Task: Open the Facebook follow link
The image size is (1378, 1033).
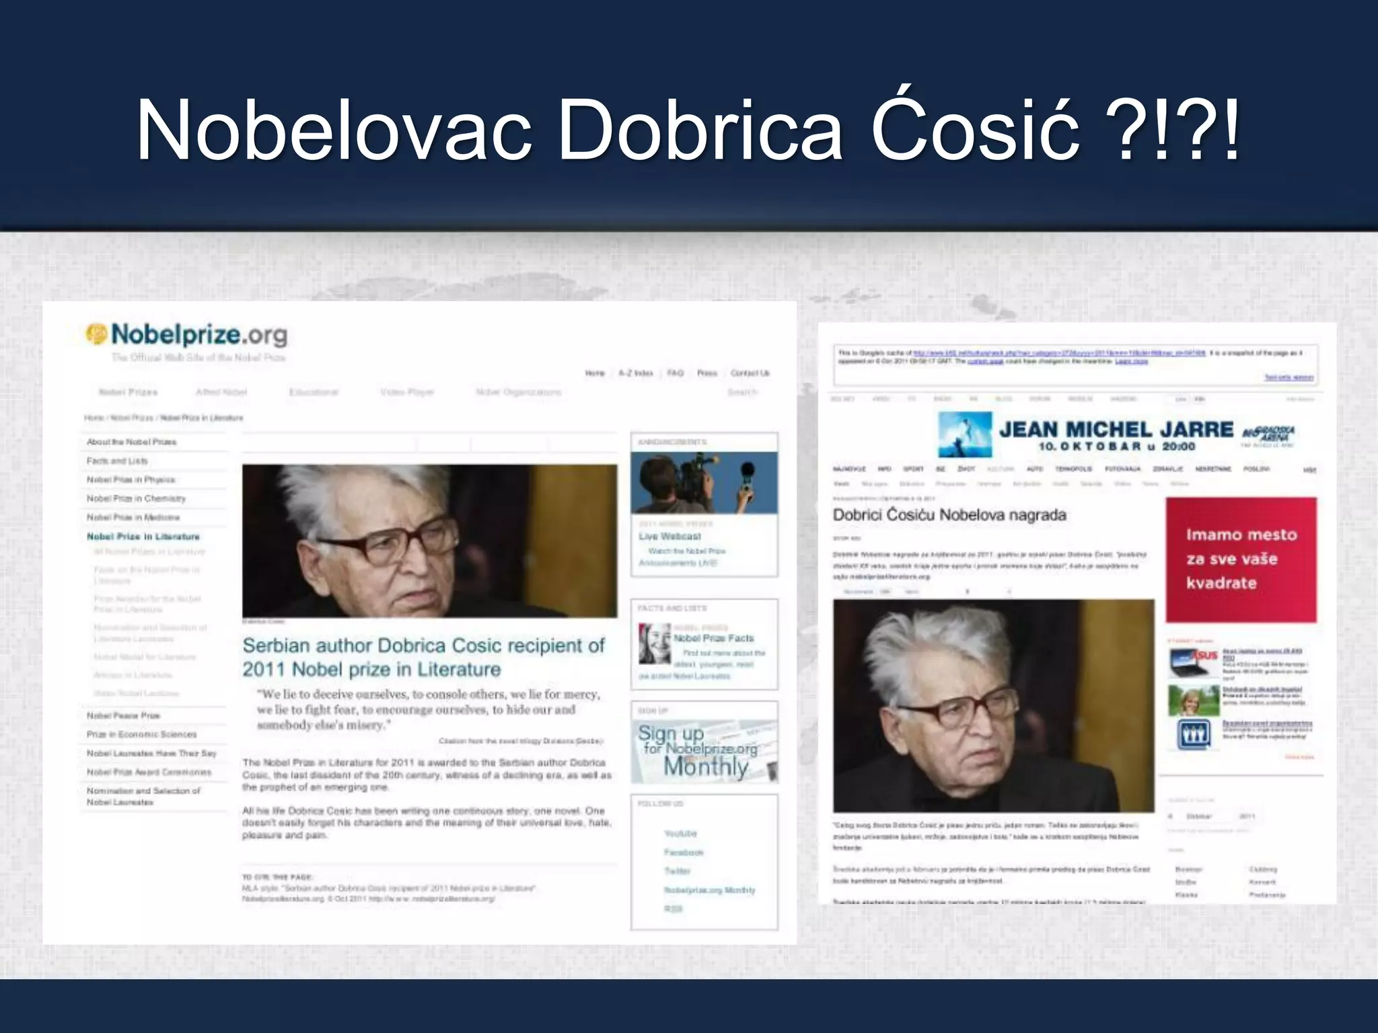Action: coord(684,852)
